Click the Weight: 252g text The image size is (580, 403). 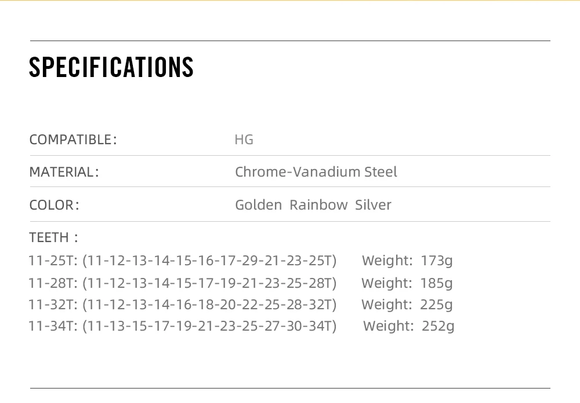tap(408, 326)
